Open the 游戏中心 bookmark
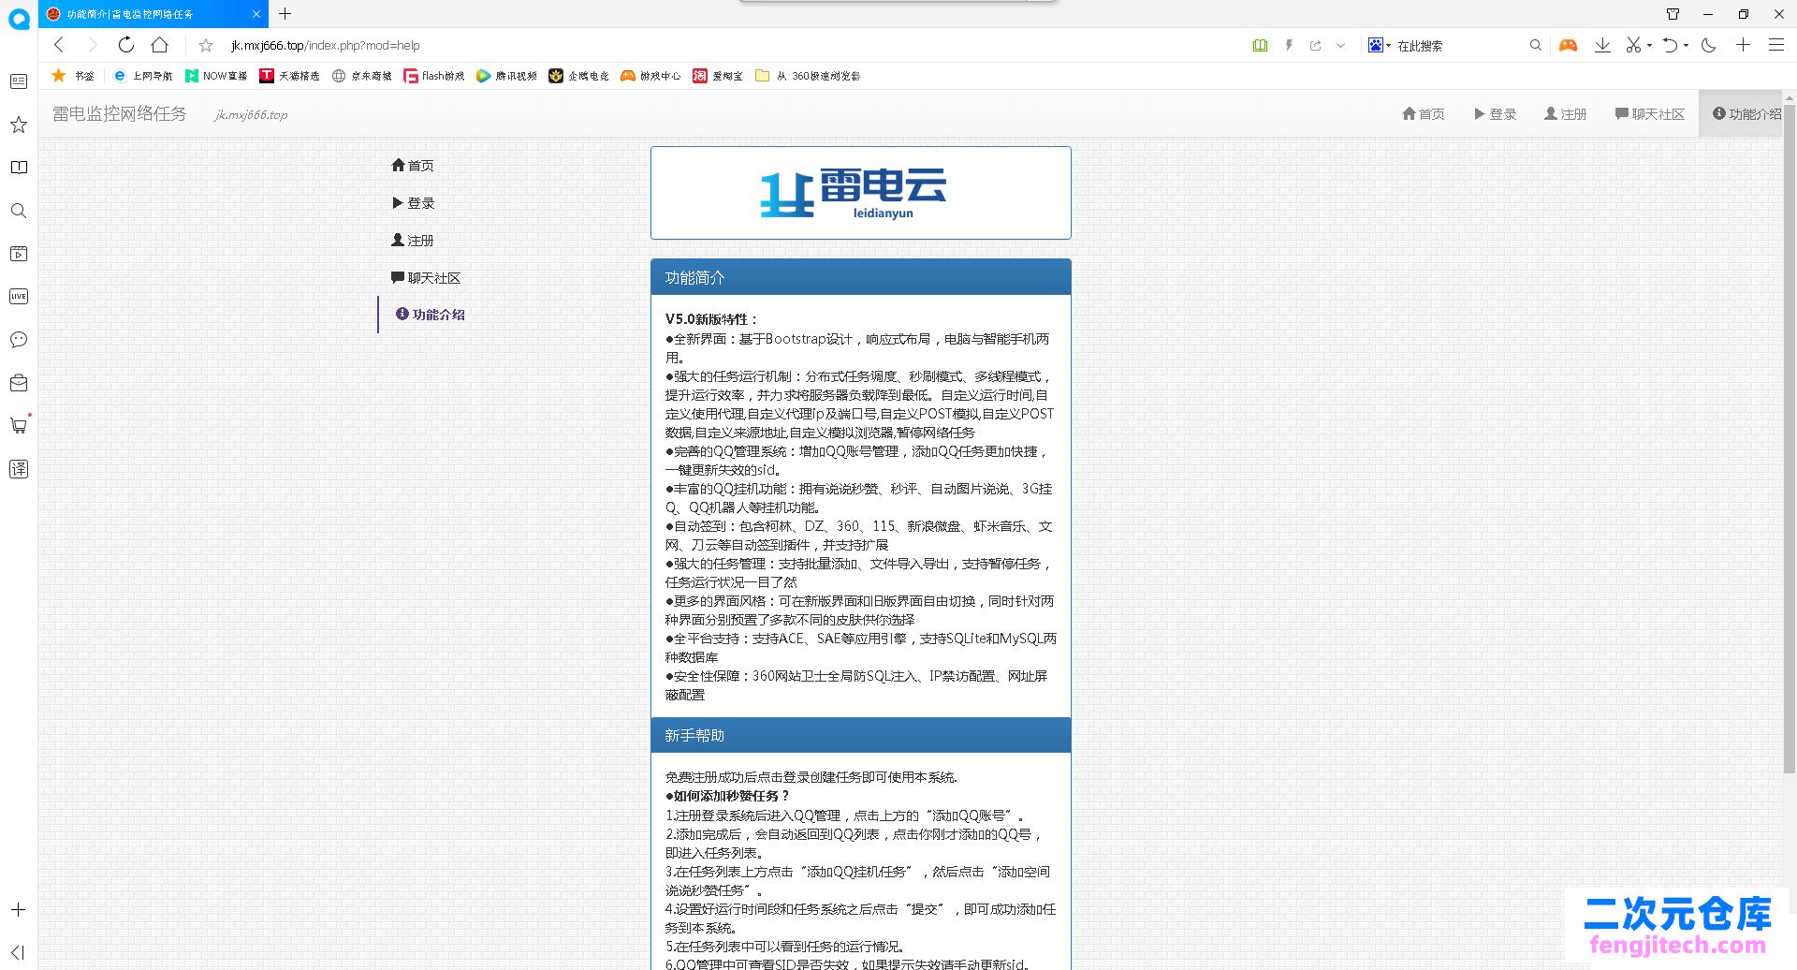The image size is (1797, 970). coord(650,76)
